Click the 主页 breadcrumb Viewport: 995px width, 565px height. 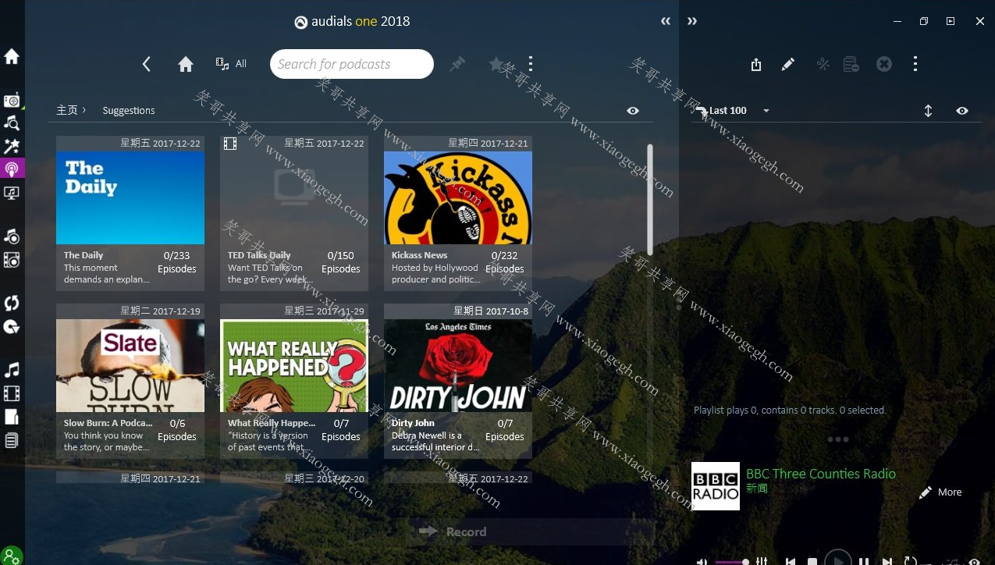coord(67,110)
